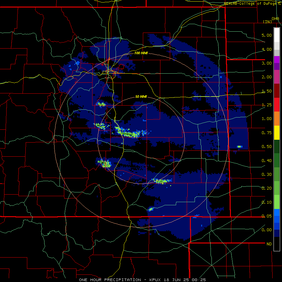Viewport: 282px width, 282px height.
Task: Select the dark red 1.50 legend swatch
Action: [277, 91]
